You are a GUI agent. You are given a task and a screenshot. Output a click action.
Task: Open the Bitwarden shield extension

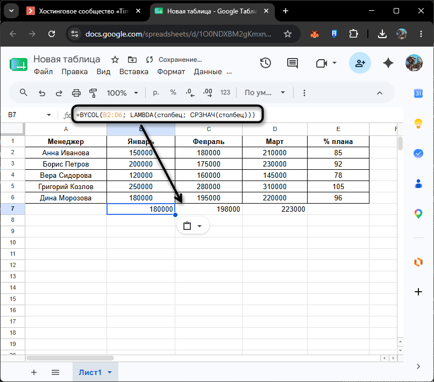pos(334,34)
